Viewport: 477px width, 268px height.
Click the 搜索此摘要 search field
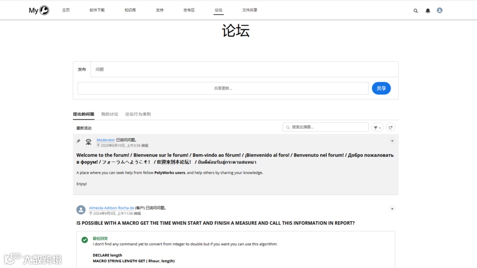[x=326, y=127]
